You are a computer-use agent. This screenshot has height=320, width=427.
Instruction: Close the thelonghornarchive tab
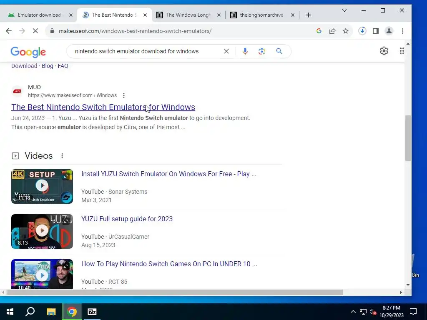coord(292,15)
